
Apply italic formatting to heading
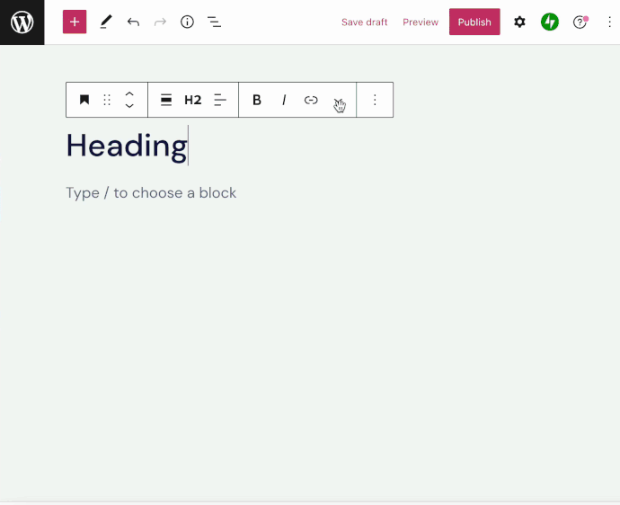tap(284, 100)
